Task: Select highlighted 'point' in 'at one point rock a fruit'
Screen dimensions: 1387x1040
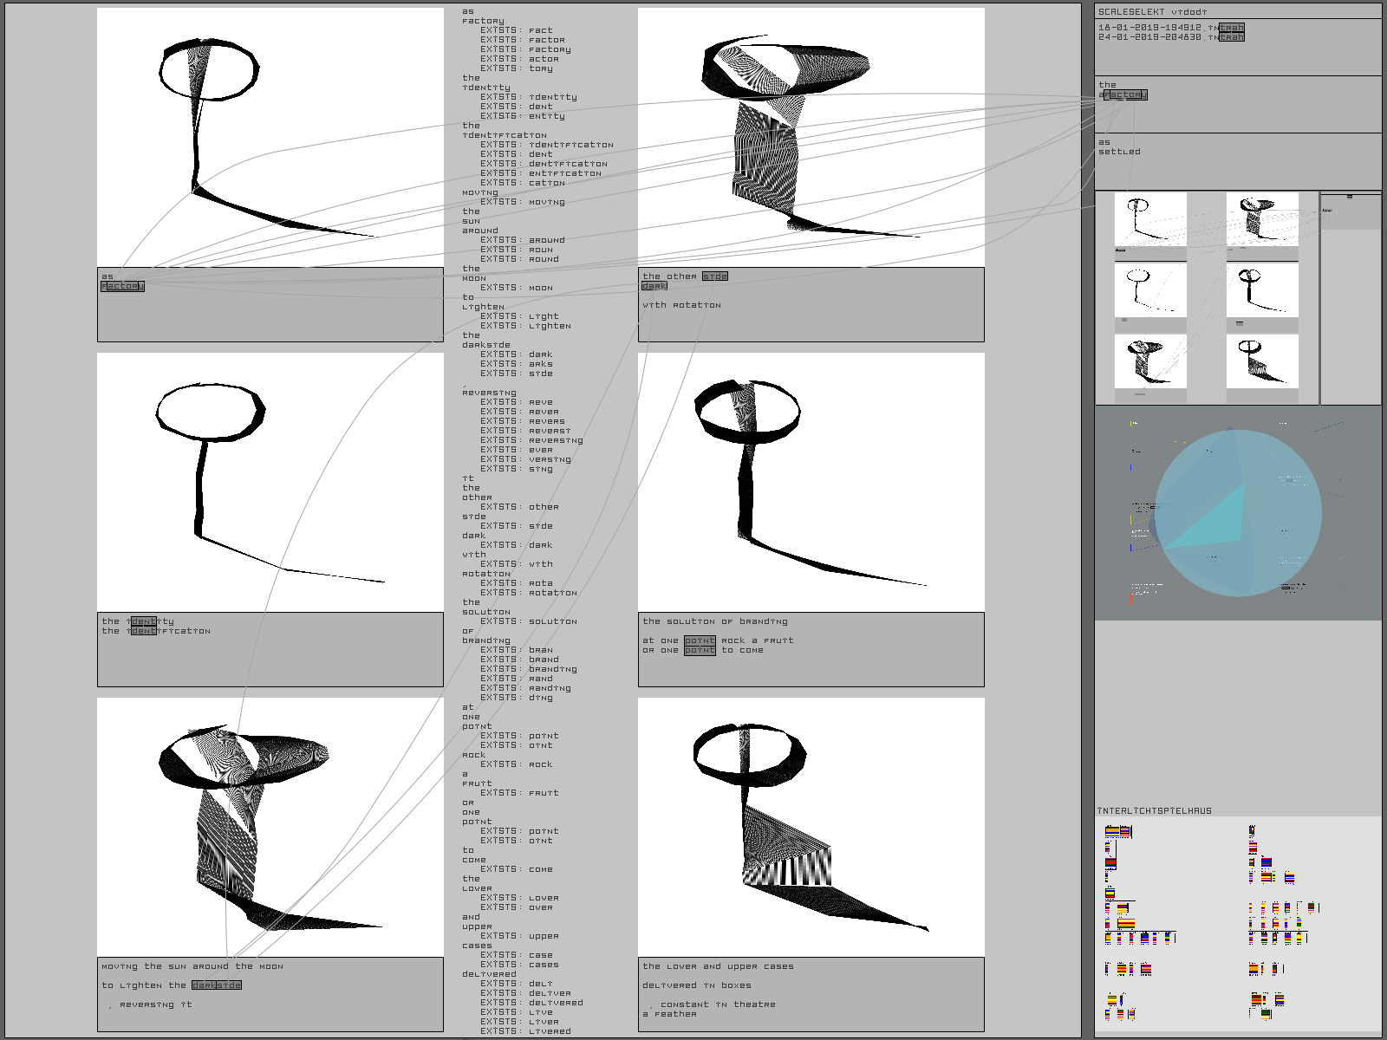Action: point(700,640)
